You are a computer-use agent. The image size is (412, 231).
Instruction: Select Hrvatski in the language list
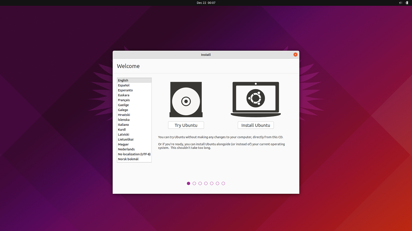click(x=134, y=115)
